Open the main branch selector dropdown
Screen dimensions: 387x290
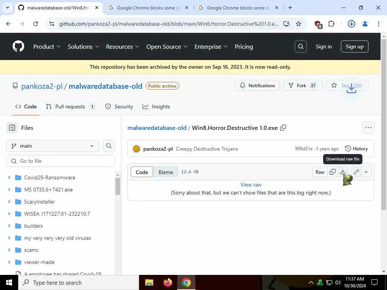[53, 146]
